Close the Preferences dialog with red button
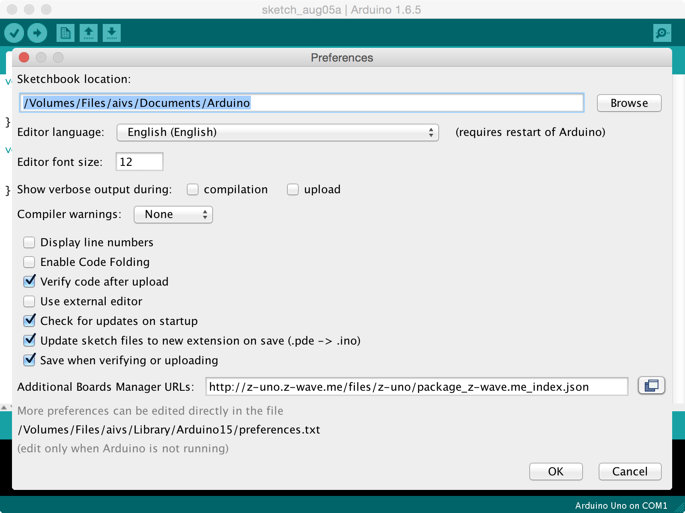 tap(24, 57)
